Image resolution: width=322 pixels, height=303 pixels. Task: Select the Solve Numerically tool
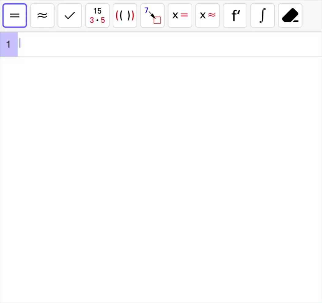(207, 15)
